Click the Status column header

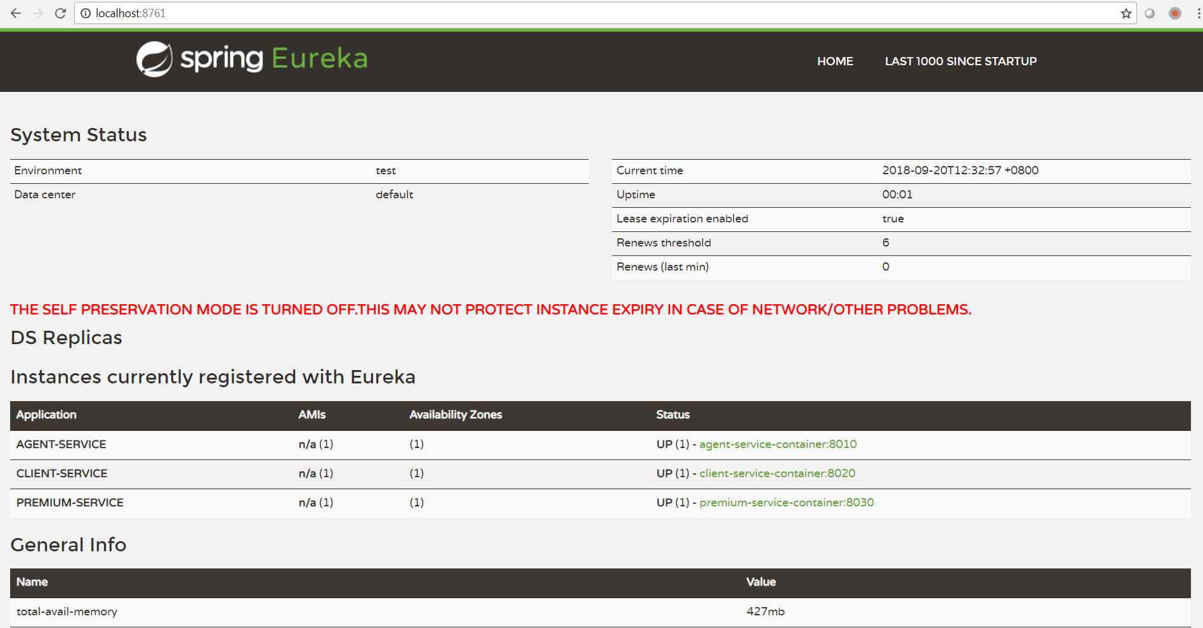[673, 414]
